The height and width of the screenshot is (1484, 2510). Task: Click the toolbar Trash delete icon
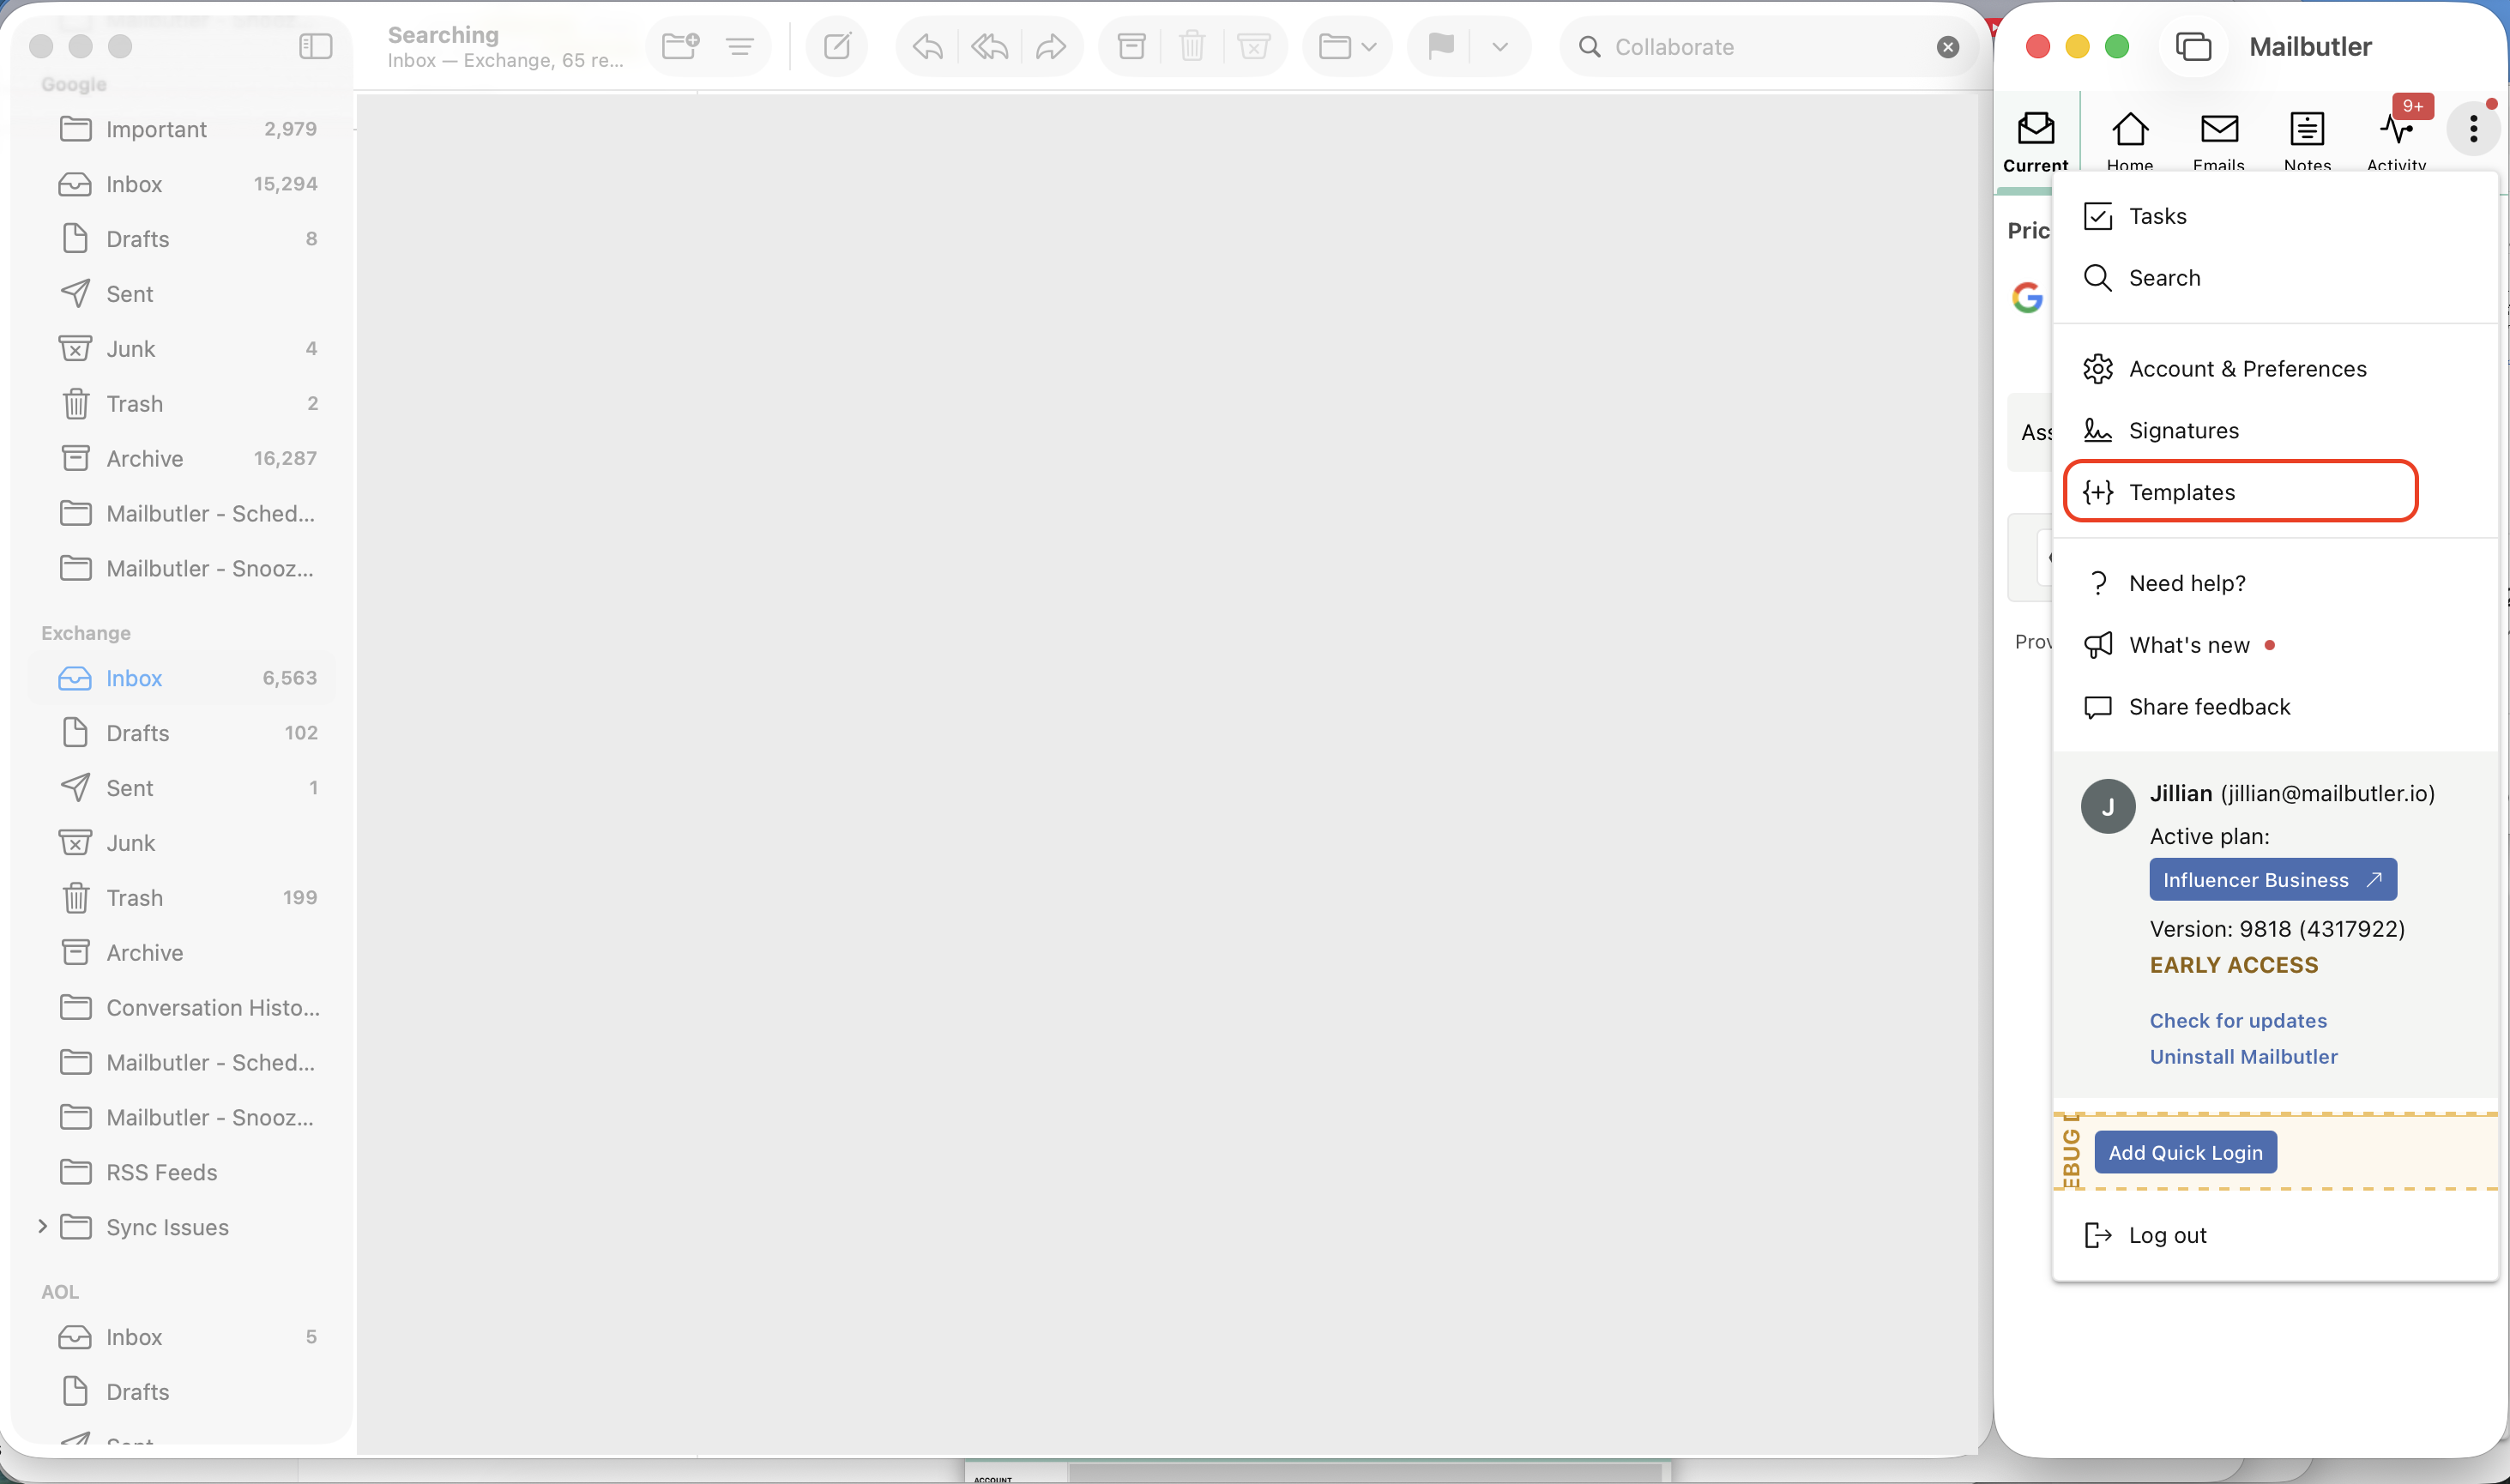coord(1192,46)
